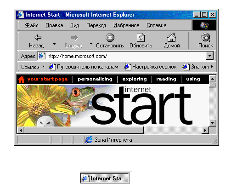Click the Windows logo throbber icon
The image size is (248, 184).
pos(204,25)
